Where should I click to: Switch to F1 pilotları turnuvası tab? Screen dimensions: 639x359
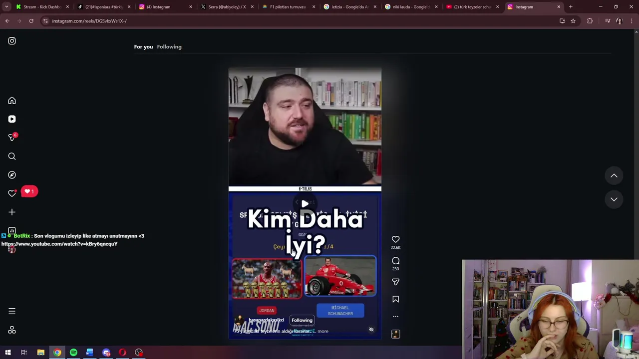288,7
